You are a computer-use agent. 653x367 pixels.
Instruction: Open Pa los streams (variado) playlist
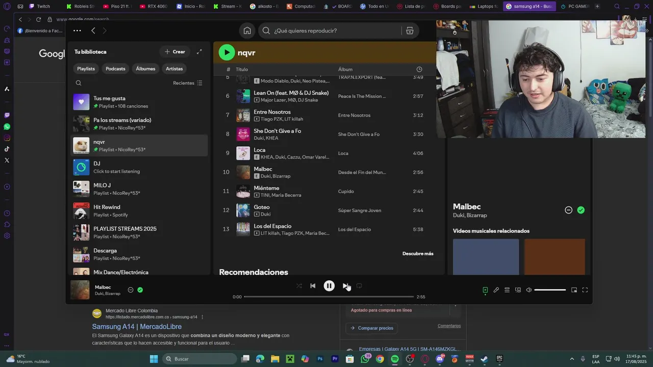(x=139, y=124)
